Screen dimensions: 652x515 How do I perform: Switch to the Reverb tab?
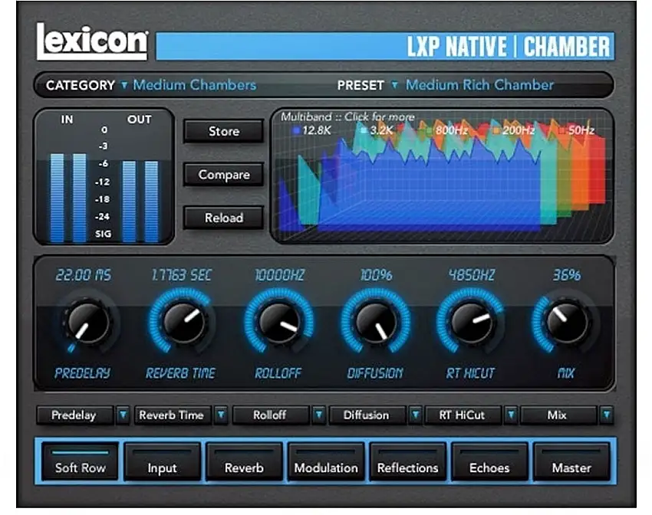coord(244,461)
